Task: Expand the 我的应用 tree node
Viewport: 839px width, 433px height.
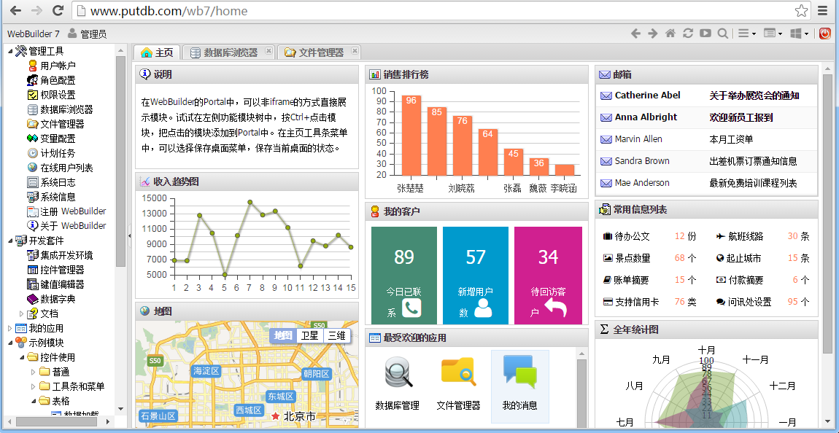Action: pyautogui.click(x=10, y=328)
